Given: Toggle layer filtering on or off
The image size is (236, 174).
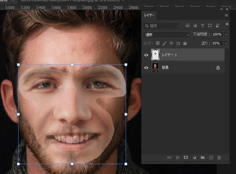Looking at the screenshot, I should [227, 25].
